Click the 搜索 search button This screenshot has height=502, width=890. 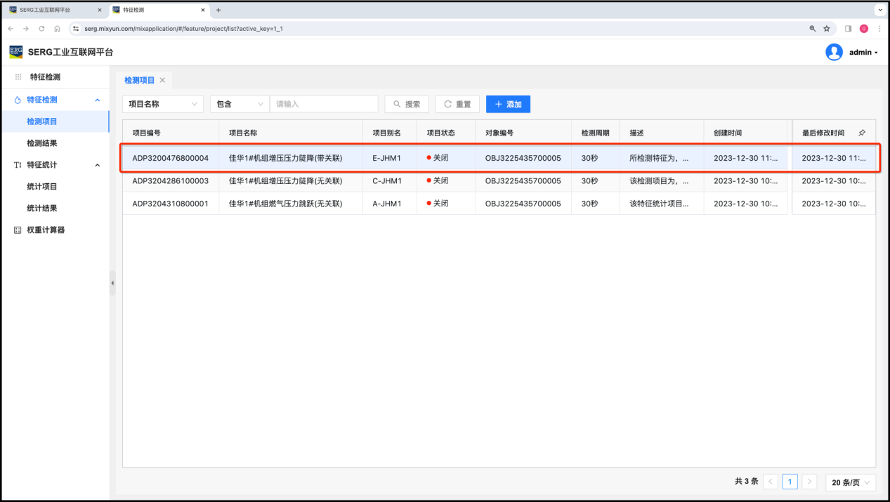(407, 104)
